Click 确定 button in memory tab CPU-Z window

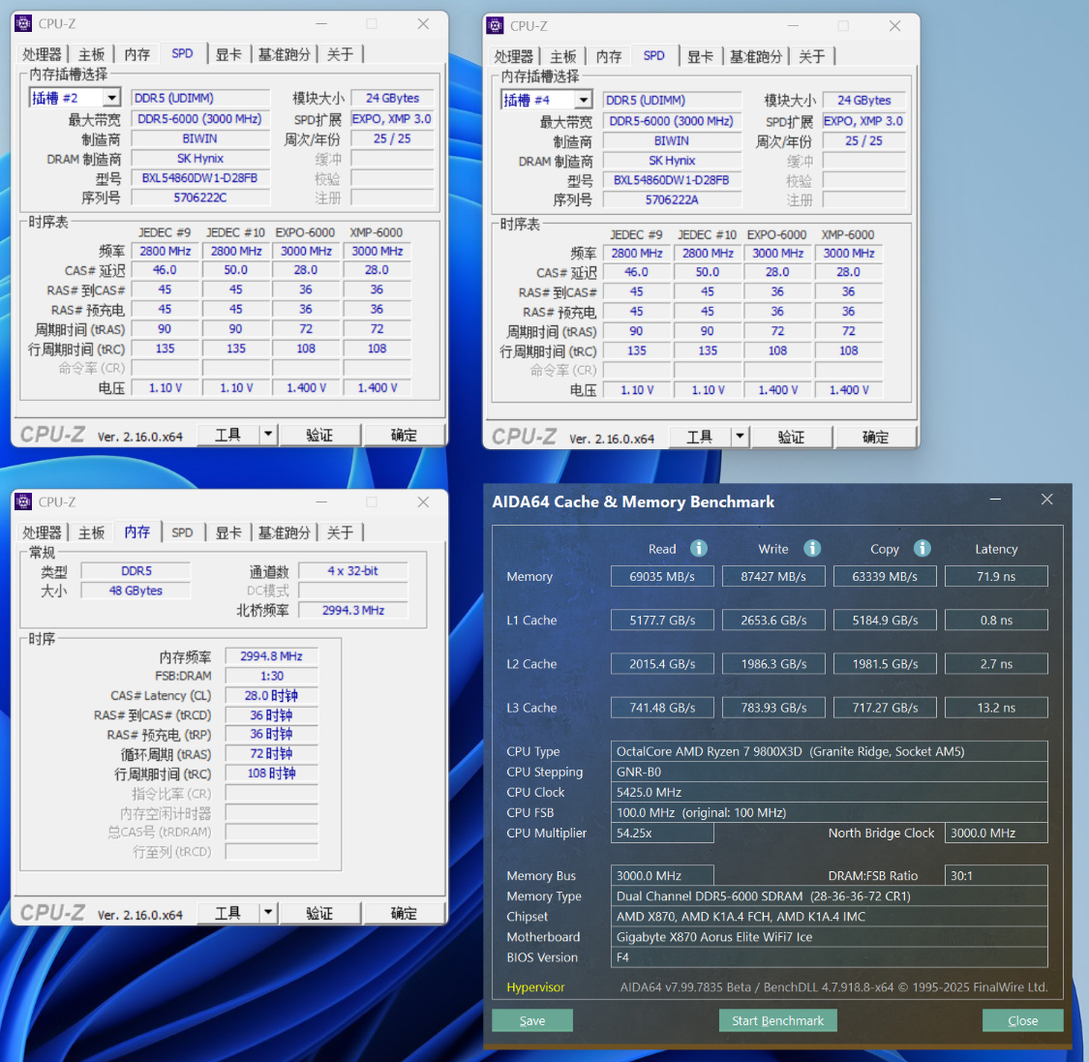[404, 913]
